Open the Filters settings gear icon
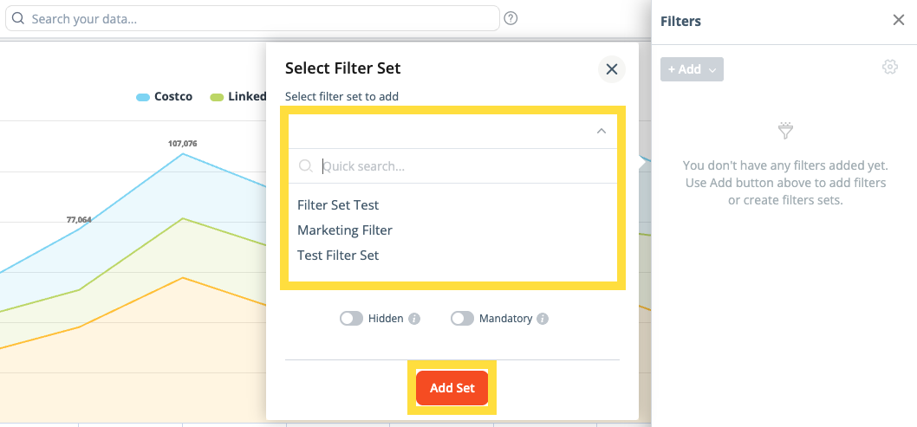 pos(890,68)
